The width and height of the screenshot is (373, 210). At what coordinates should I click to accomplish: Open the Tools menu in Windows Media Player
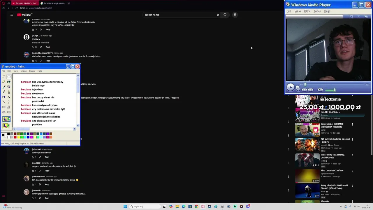pos(317,11)
